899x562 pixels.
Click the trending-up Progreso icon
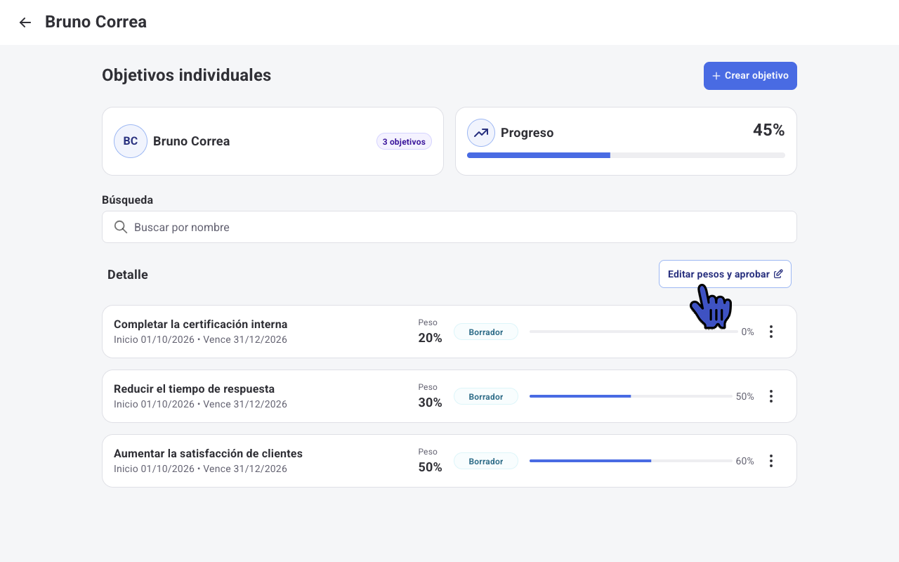tap(481, 133)
